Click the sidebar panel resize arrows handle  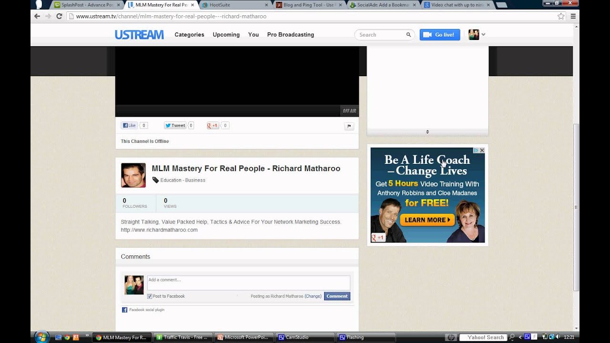coord(427,131)
